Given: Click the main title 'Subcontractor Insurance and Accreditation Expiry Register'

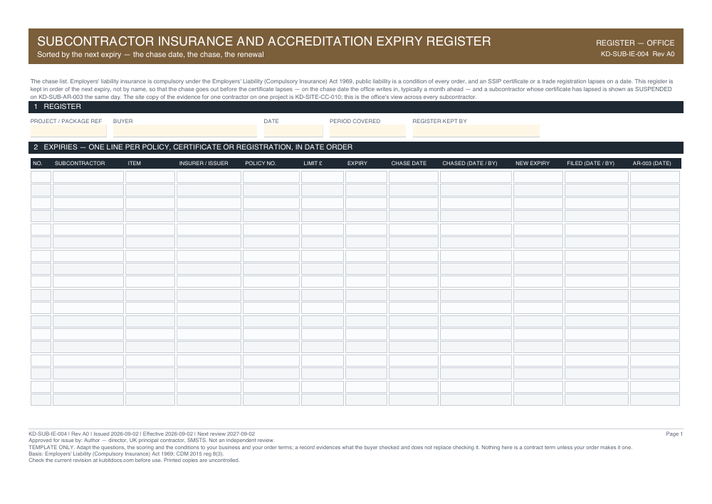Looking at the screenshot, I should tap(264, 41).
